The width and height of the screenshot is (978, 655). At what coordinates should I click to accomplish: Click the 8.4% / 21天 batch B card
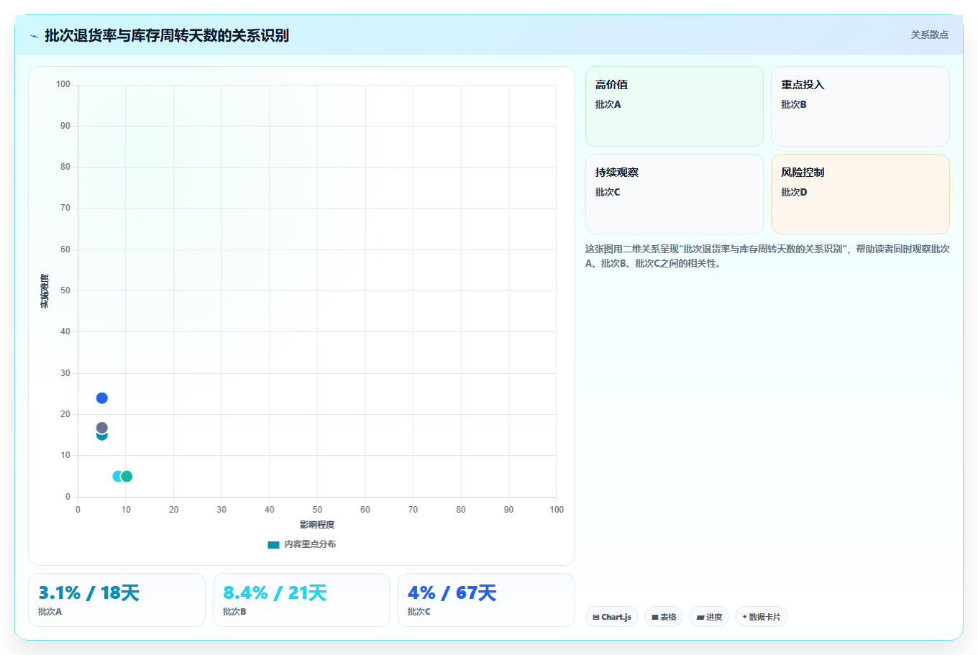coord(301,600)
